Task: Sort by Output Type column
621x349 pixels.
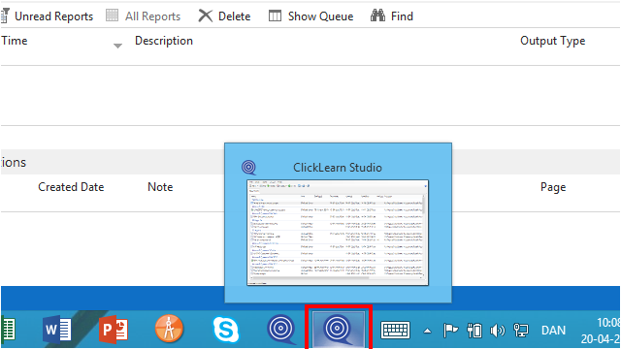Action: click(x=552, y=41)
